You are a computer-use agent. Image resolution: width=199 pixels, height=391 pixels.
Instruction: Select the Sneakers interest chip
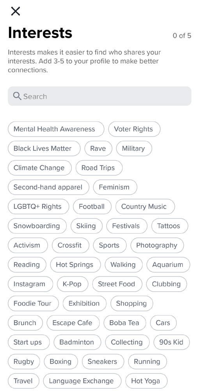(103, 362)
